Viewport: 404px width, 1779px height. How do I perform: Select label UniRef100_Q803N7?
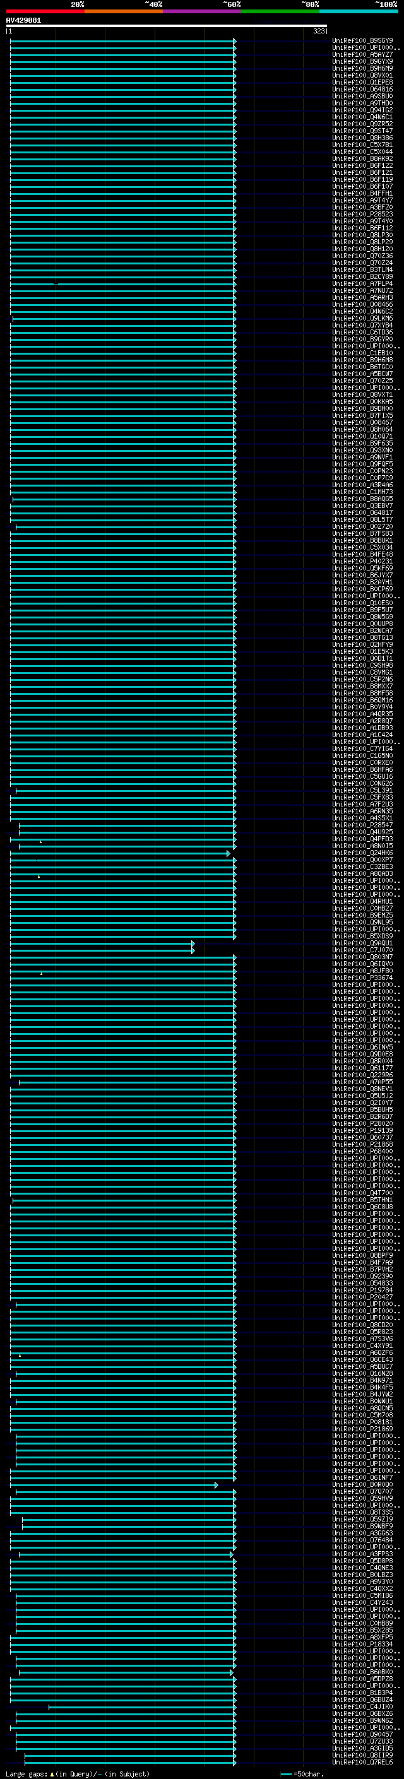pyautogui.click(x=362, y=957)
